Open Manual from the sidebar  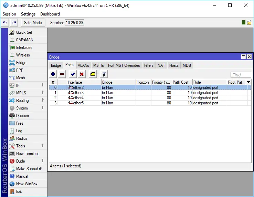pos(28,176)
